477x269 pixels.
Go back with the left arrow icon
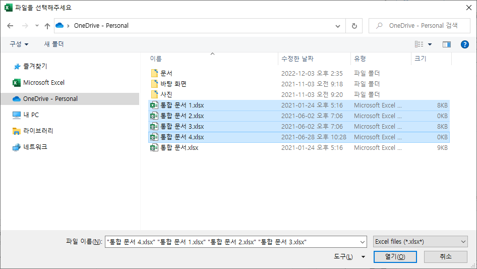[11, 26]
